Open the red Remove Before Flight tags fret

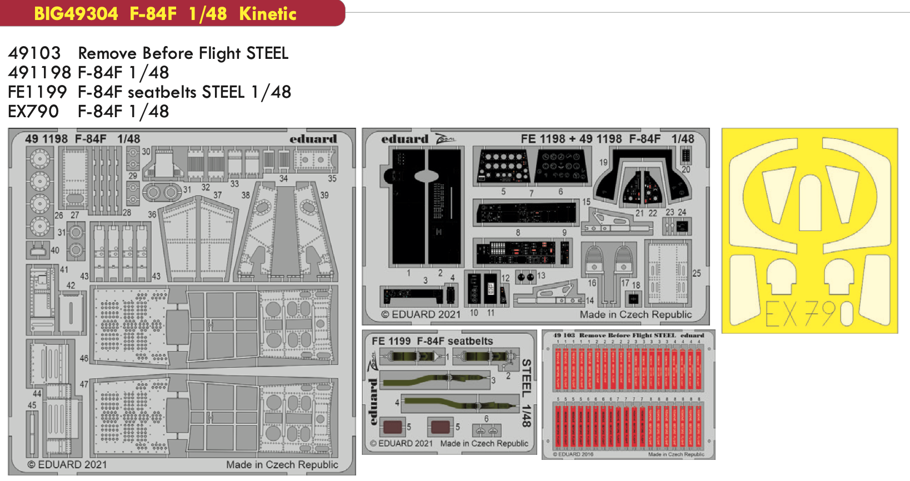pos(628,395)
